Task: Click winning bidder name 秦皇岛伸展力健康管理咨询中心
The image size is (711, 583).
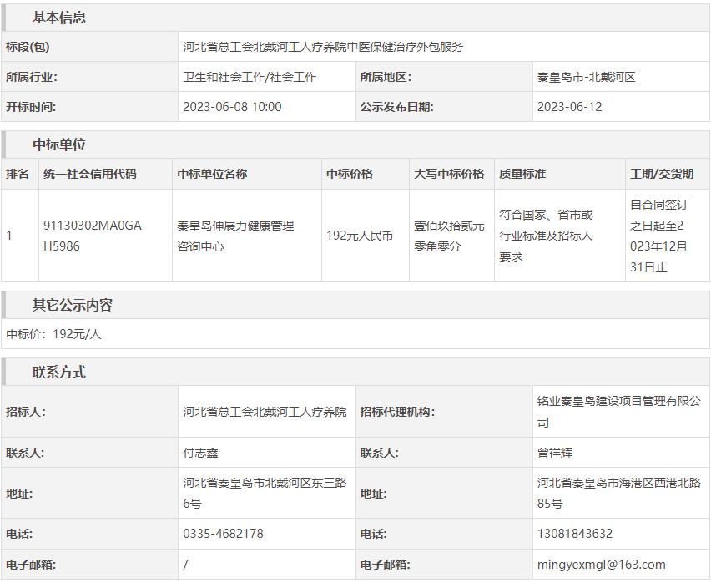Action: click(235, 236)
